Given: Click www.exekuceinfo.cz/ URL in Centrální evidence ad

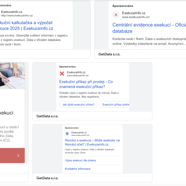Looking at the screenshot, I should coord(136,17).
